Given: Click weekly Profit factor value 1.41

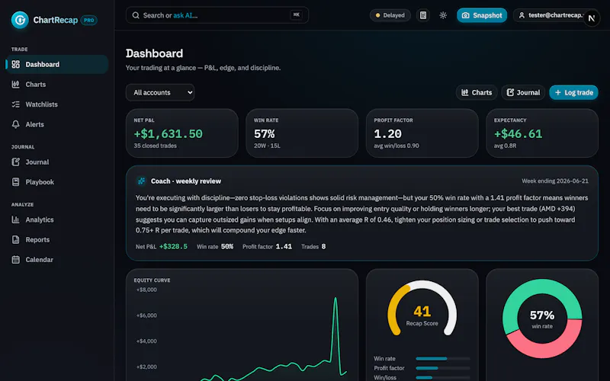Looking at the screenshot, I should [284, 246].
